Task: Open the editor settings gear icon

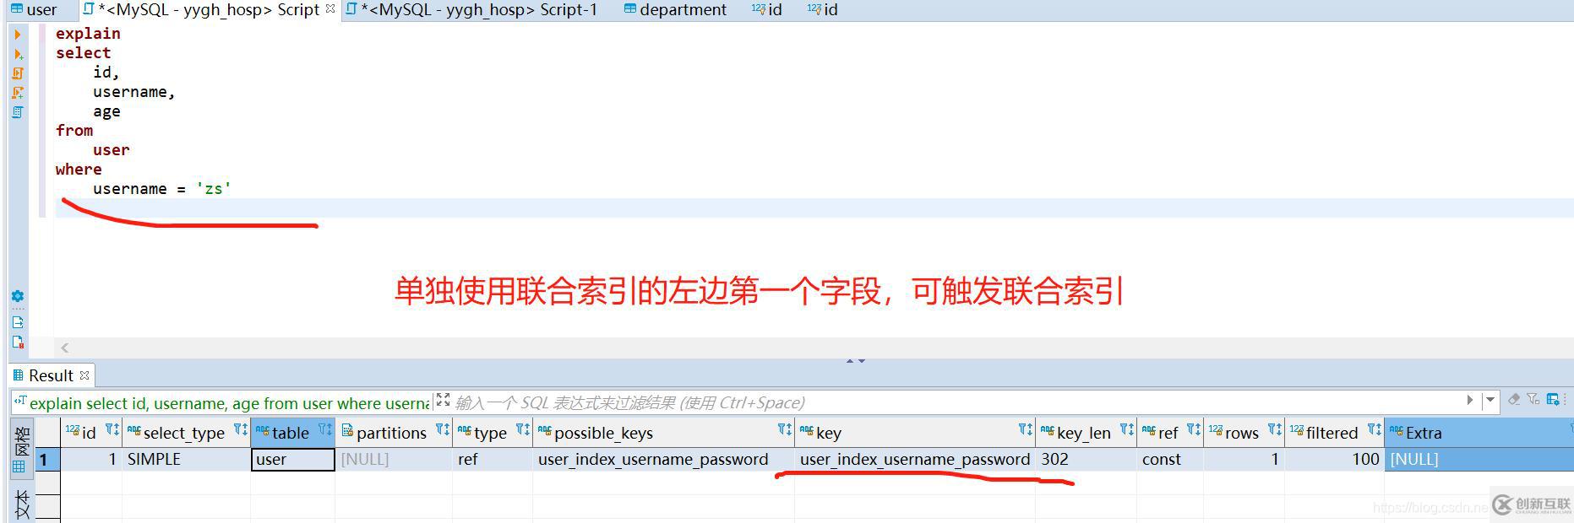Action: tap(18, 296)
